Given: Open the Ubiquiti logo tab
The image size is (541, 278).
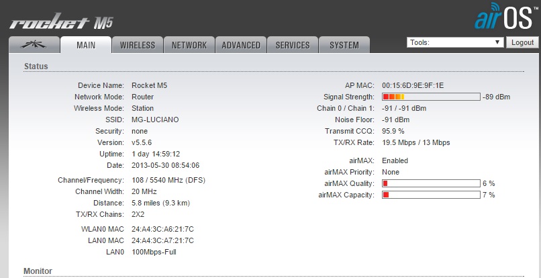Looking at the screenshot, I should [34, 45].
